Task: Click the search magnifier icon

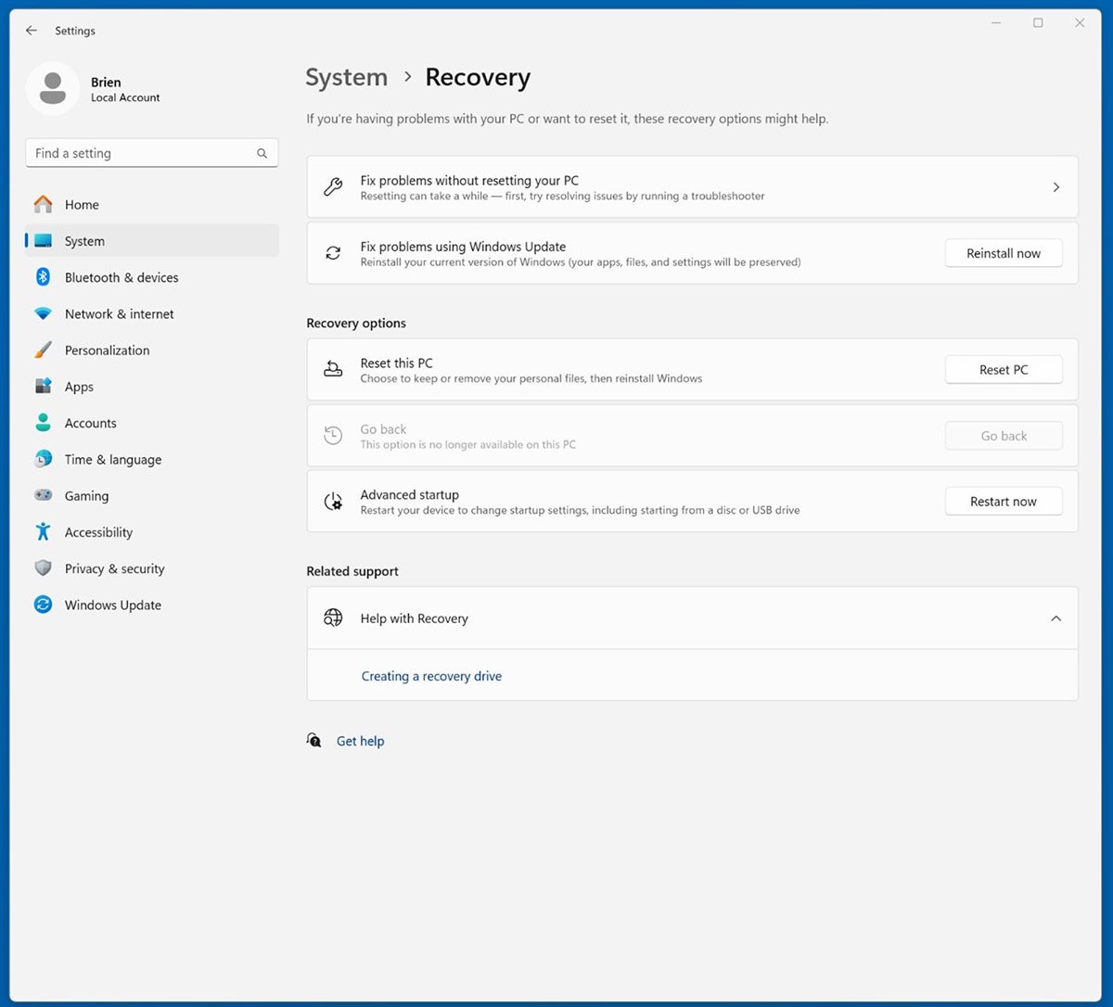Action: click(262, 154)
